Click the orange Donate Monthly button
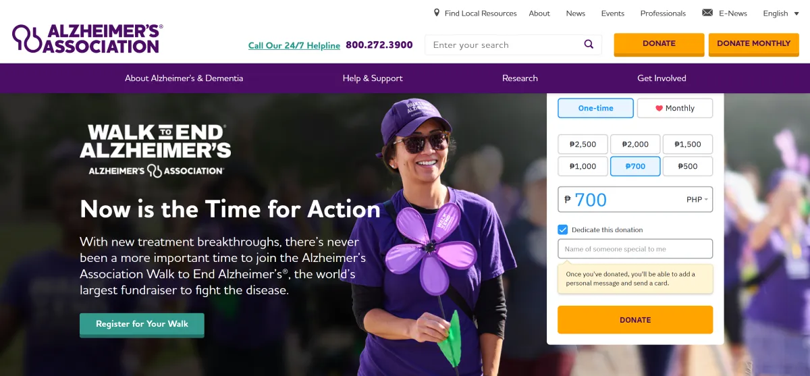Image resolution: width=810 pixels, height=376 pixels. [x=753, y=44]
